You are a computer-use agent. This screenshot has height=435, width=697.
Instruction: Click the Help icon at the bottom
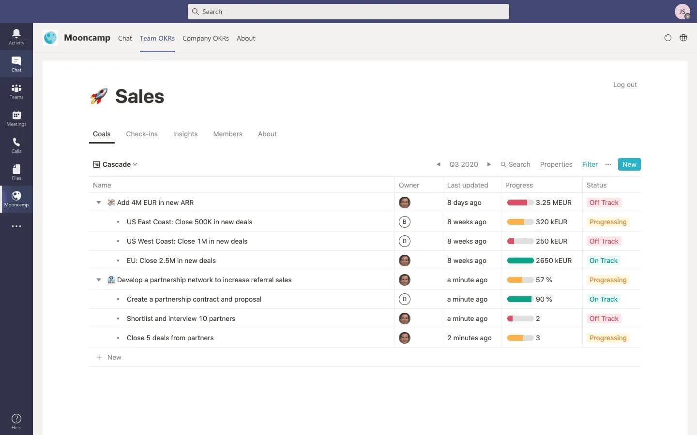(x=16, y=418)
